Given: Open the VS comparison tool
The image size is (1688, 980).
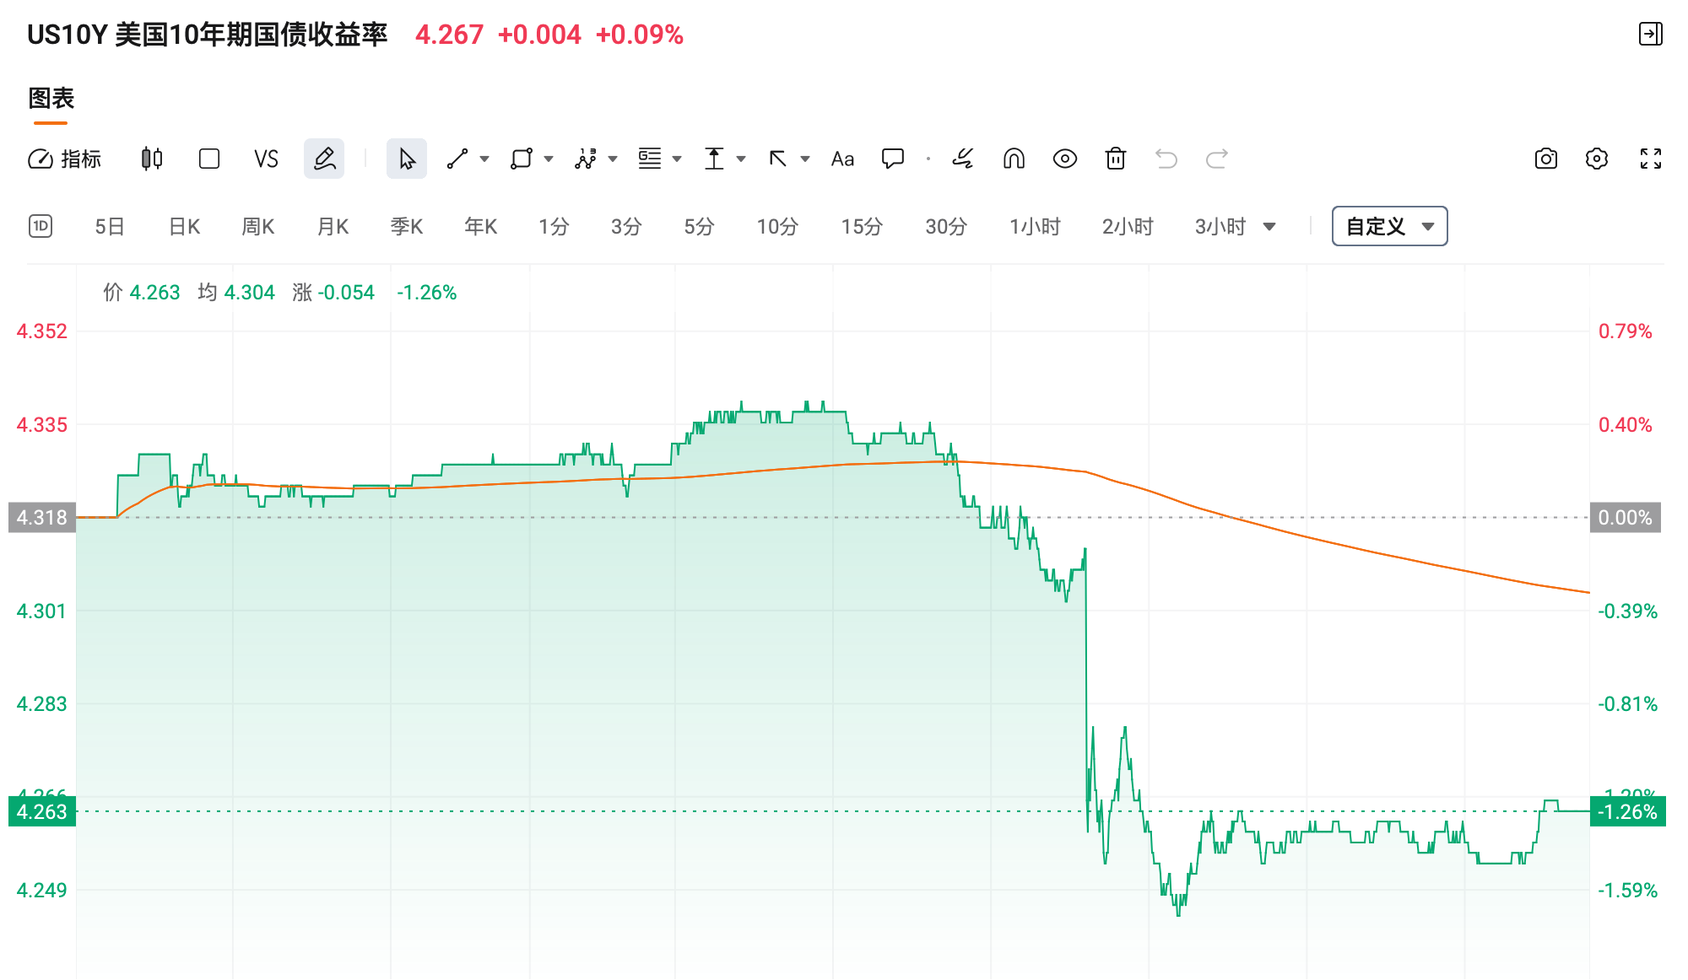Looking at the screenshot, I should point(266,159).
